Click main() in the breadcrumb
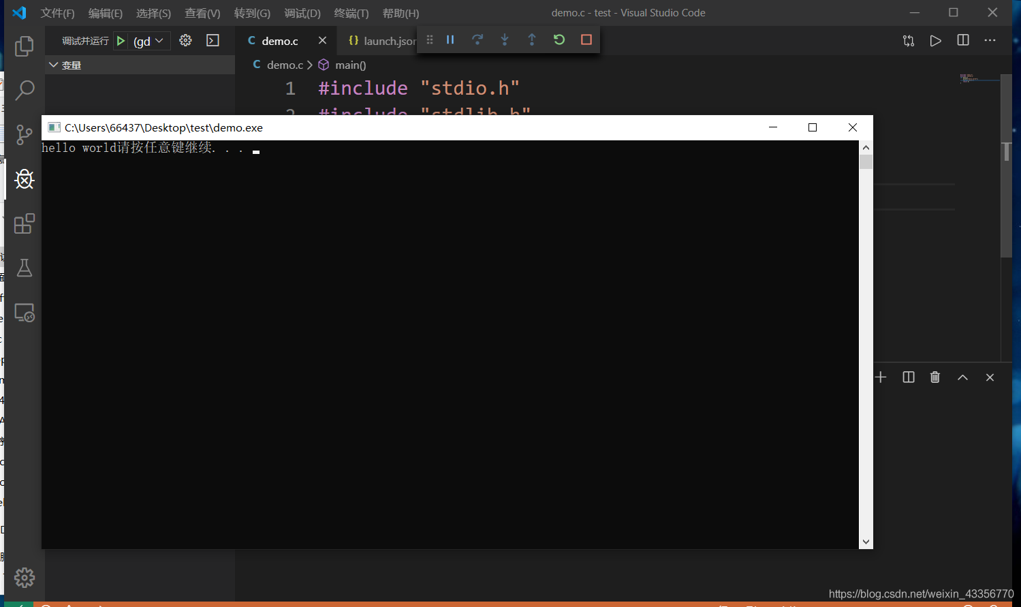 pos(350,65)
